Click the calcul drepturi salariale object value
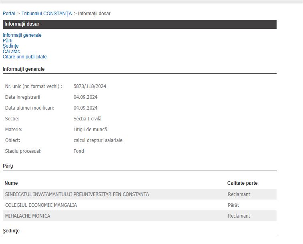The height and width of the screenshot is (244, 303). pyautogui.click(x=98, y=140)
